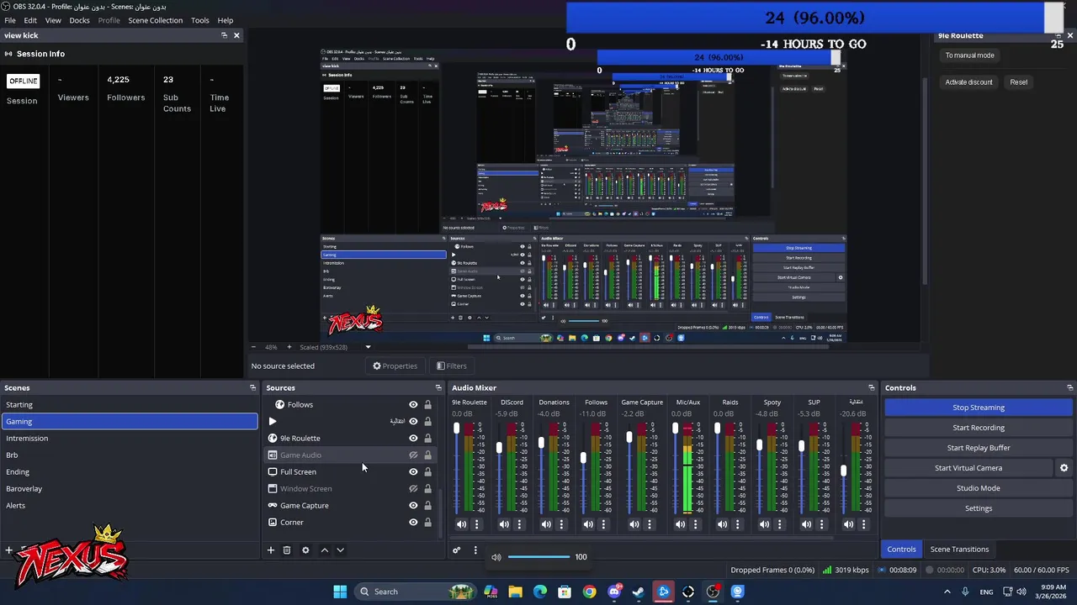
Task: Mute the Mic/Aux channel
Action: point(681,524)
